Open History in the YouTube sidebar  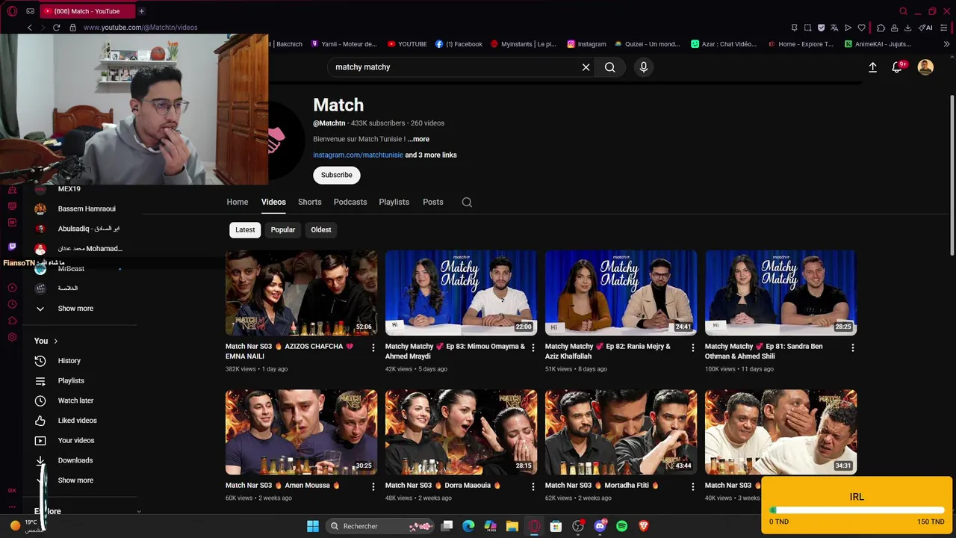pos(69,361)
